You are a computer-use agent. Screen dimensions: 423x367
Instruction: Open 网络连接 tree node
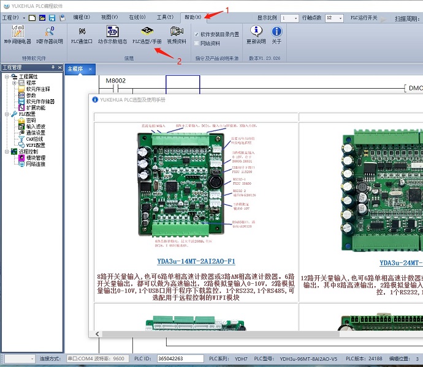[x=36, y=164]
